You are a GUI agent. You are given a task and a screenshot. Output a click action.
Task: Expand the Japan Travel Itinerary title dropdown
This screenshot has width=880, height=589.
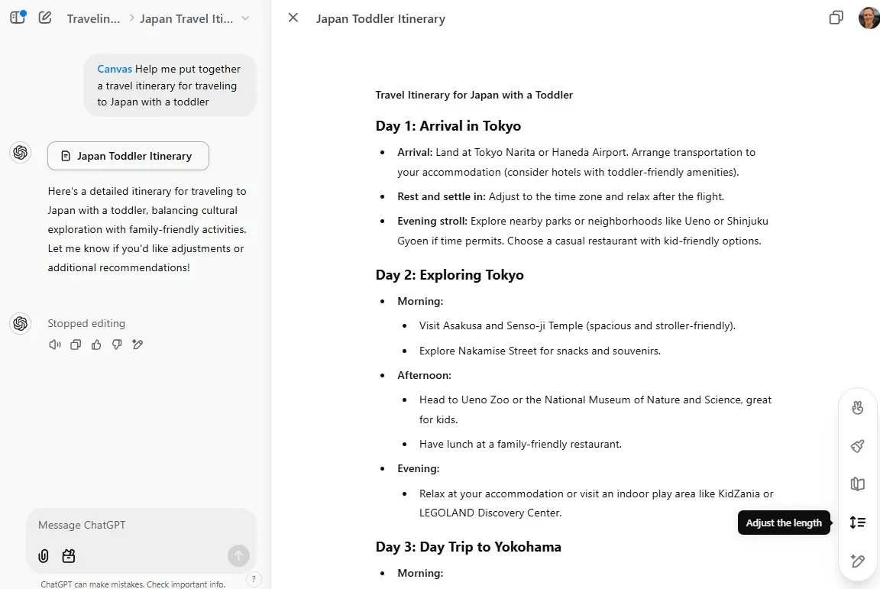tap(245, 18)
